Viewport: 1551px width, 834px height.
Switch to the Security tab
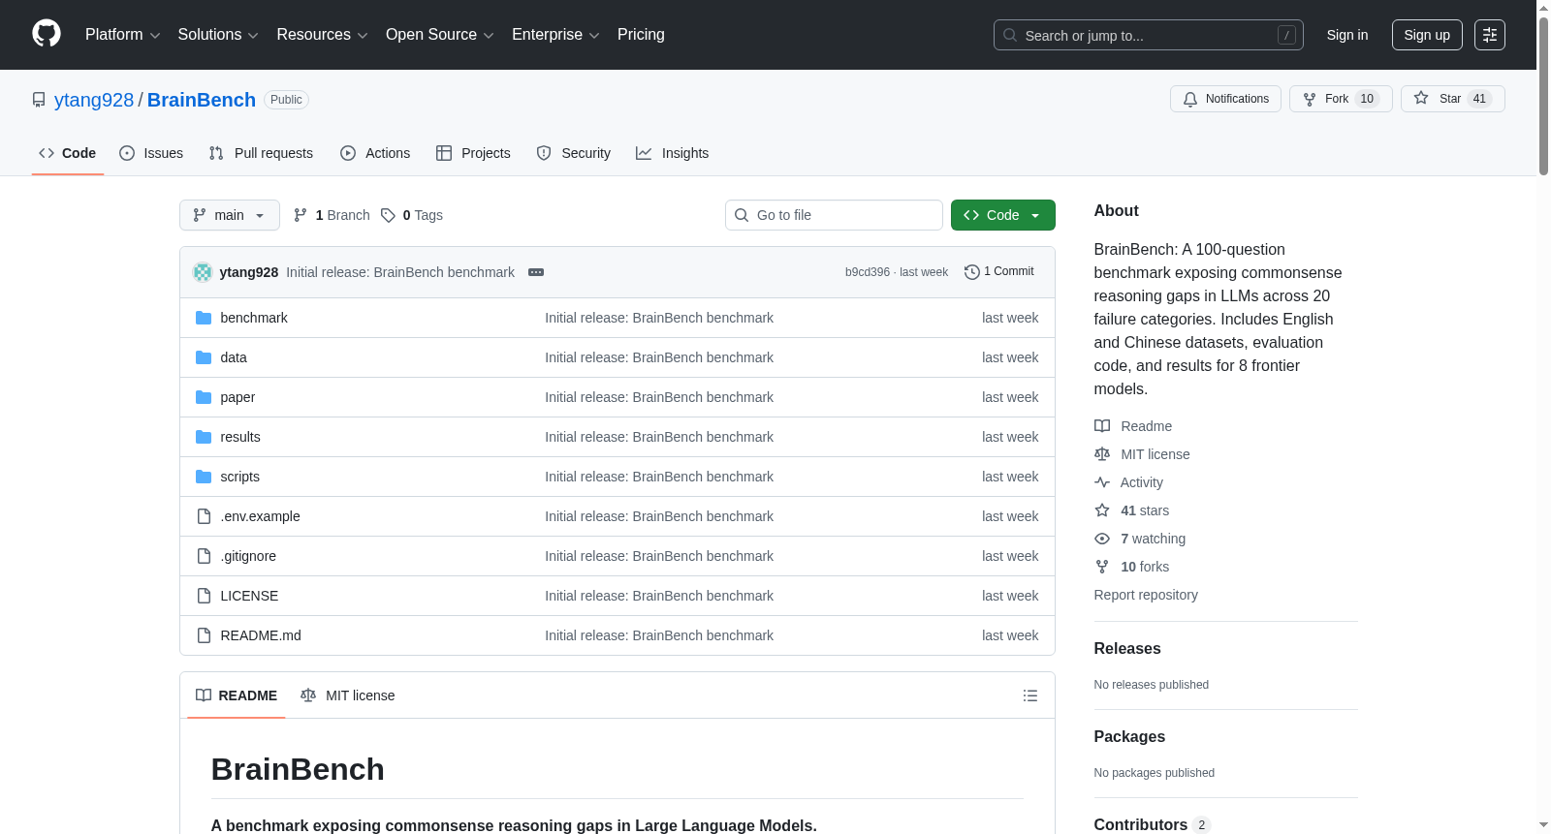(574, 153)
